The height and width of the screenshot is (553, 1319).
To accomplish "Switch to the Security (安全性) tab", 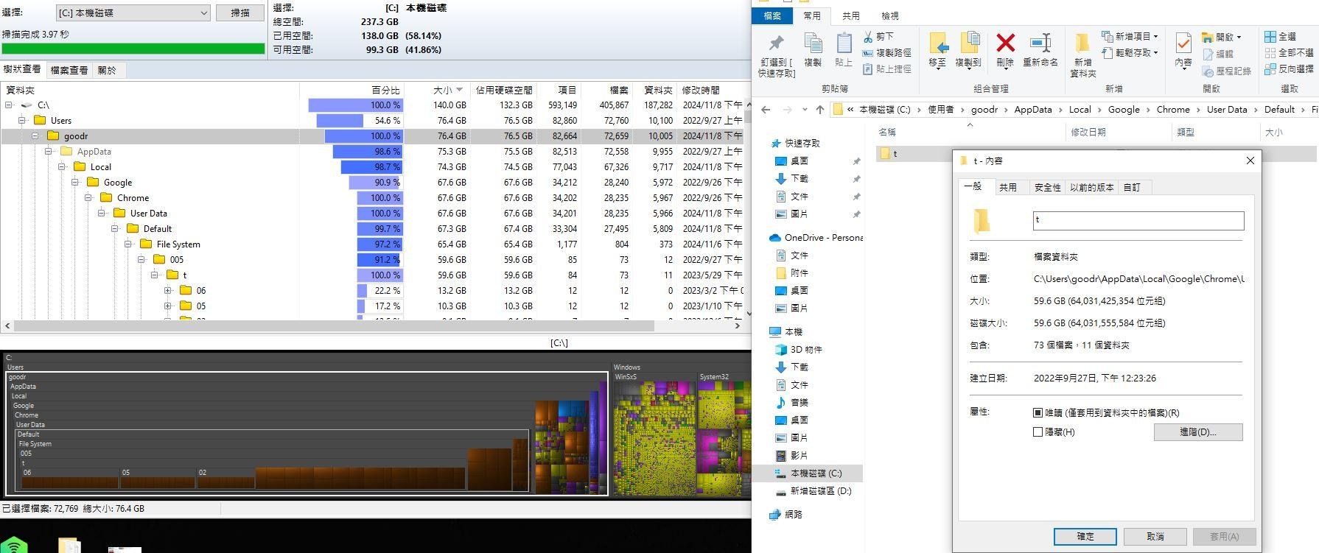I will click(x=1047, y=188).
